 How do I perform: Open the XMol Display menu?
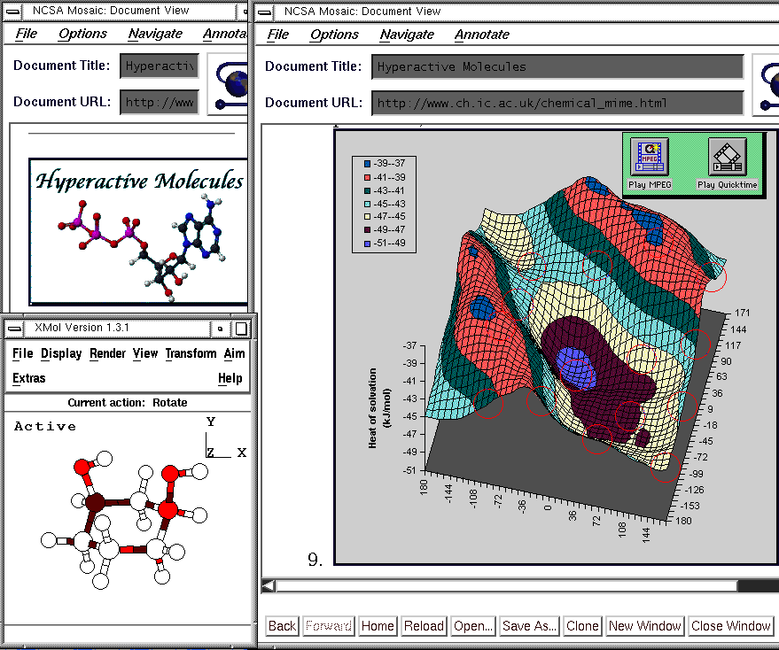pyautogui.click(x=61, y=353)
